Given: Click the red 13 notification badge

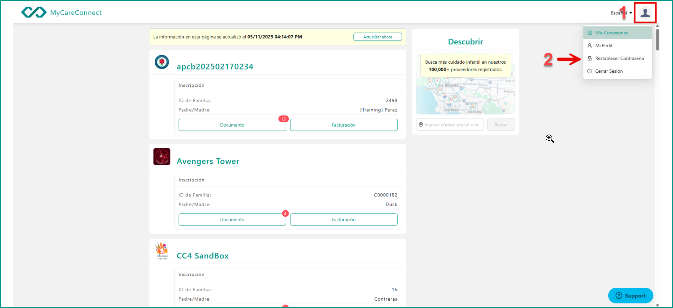Looking at the screenshot, I should 283,119.
